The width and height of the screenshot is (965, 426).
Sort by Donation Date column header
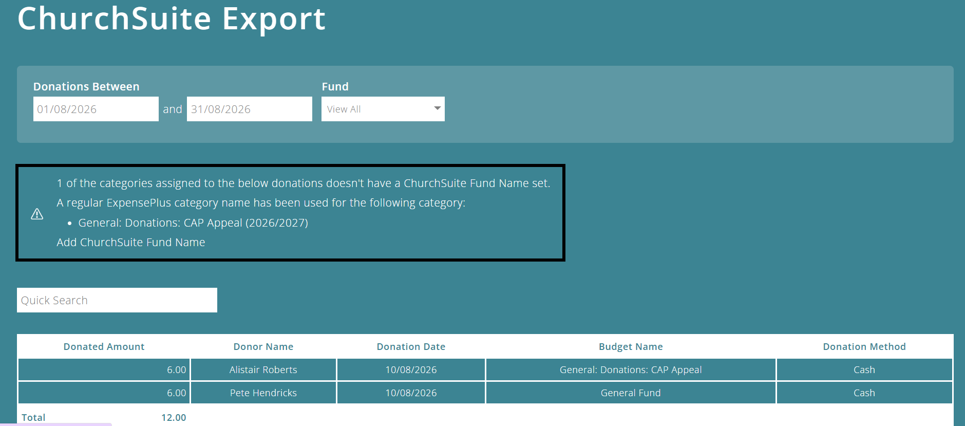pyautogui.click(x=411, y=346)
